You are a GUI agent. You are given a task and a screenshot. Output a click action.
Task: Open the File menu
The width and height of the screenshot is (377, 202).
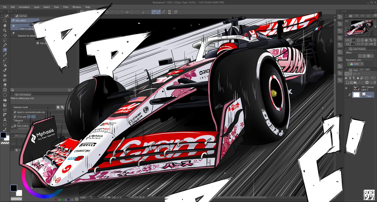[5, 7]
